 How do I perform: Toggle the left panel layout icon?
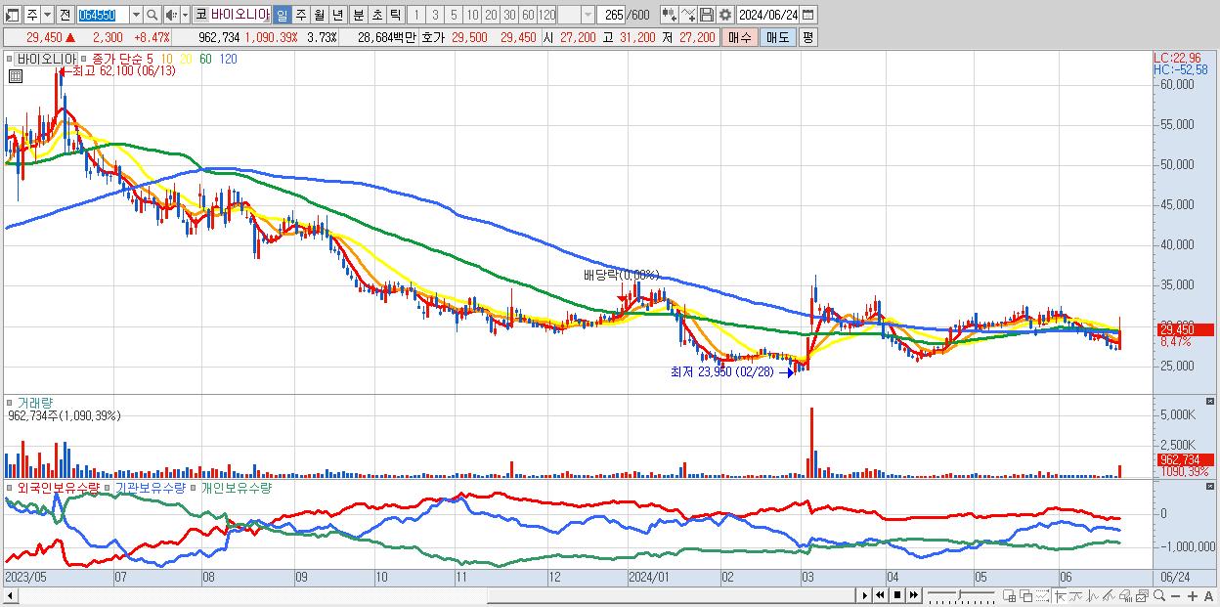(x=13, y=16)
